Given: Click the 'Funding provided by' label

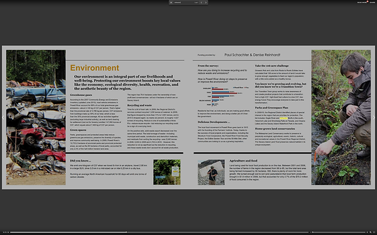Looking at the screenshot, I should click(206, 55).
